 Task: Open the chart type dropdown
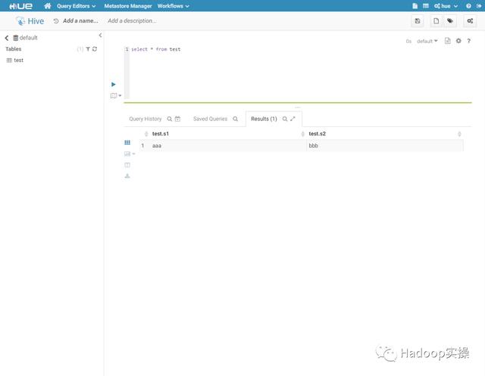tap(130, 154)
